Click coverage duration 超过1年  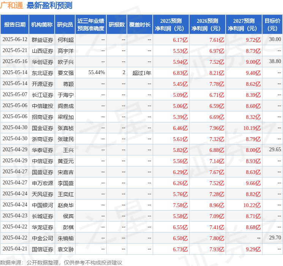pos(142,73)
